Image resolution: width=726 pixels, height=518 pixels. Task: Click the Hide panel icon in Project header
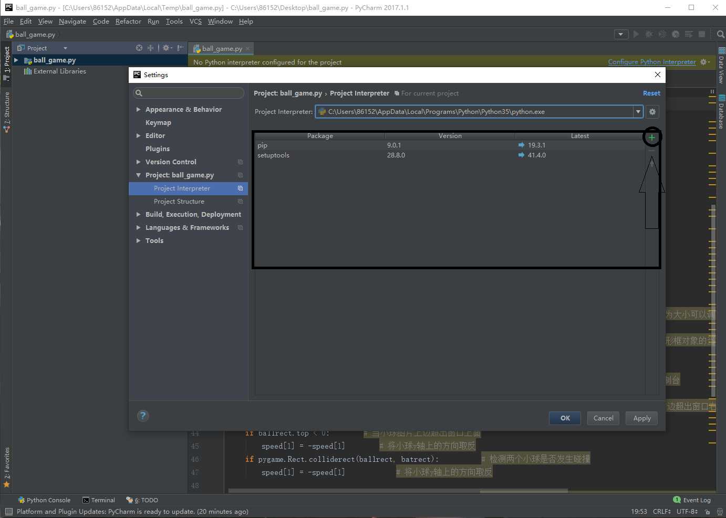coord(180,48)
